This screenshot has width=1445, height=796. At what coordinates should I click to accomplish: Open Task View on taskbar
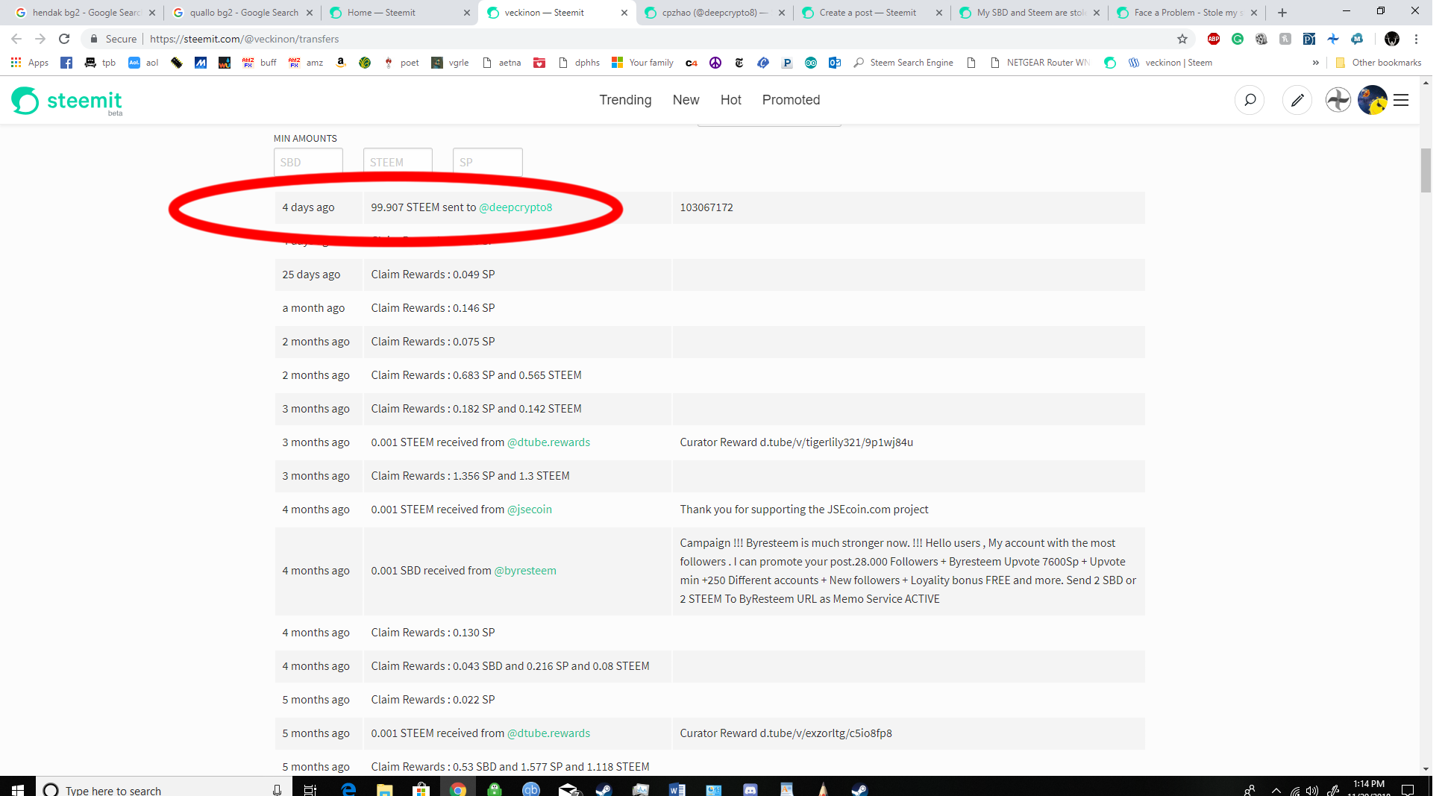(x=310, y=789)
